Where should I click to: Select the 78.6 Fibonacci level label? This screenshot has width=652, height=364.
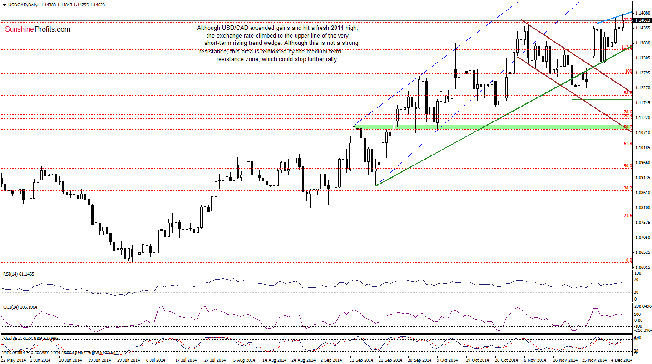(627, 112)
